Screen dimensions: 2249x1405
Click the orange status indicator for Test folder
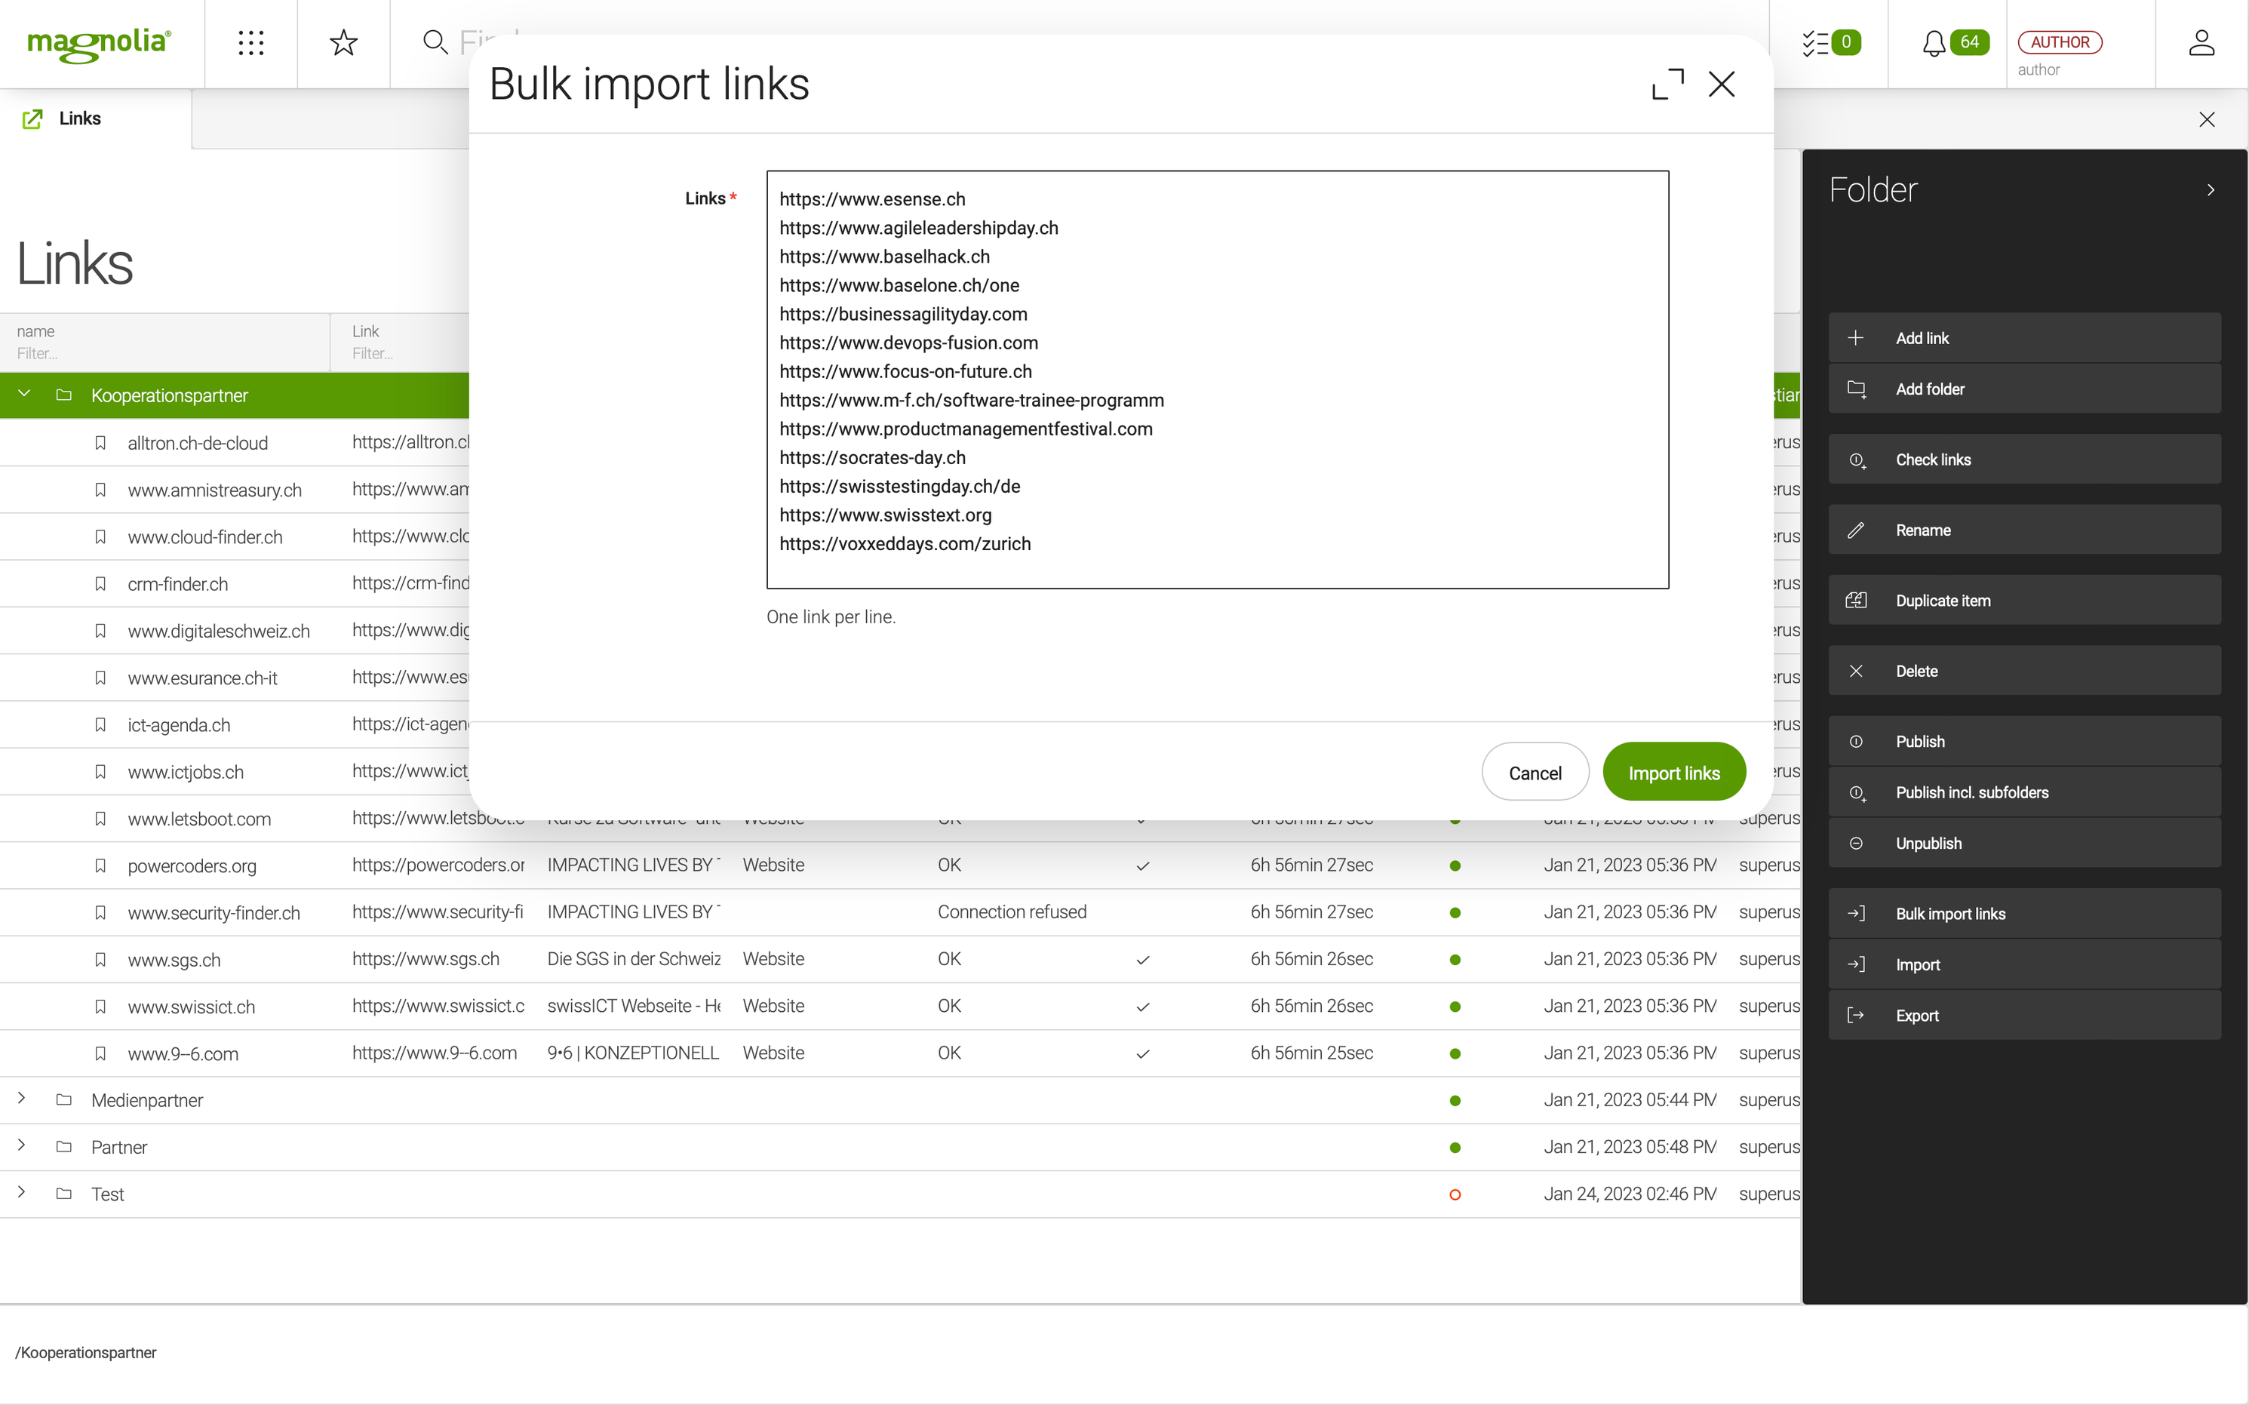1455,1193
